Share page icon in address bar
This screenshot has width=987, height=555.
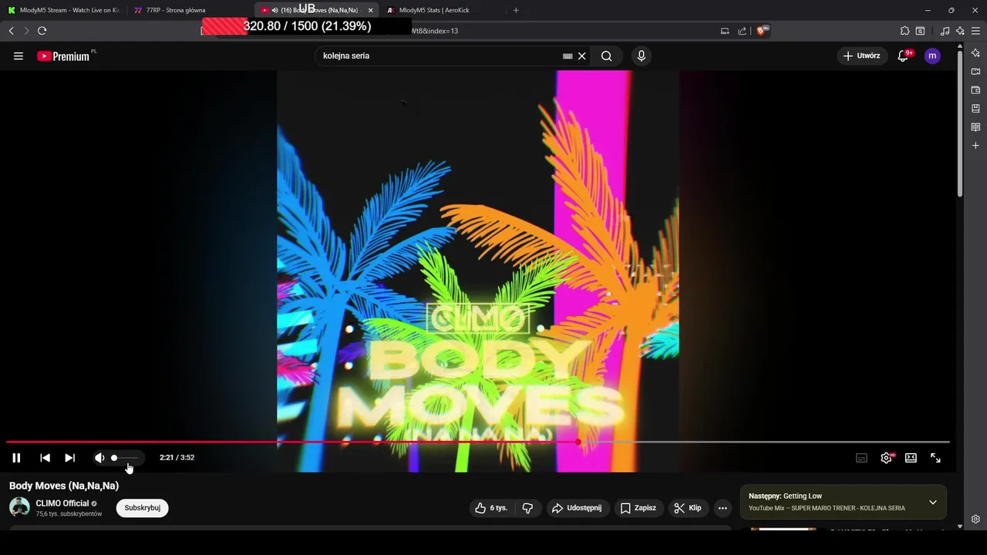coord(742,31)
